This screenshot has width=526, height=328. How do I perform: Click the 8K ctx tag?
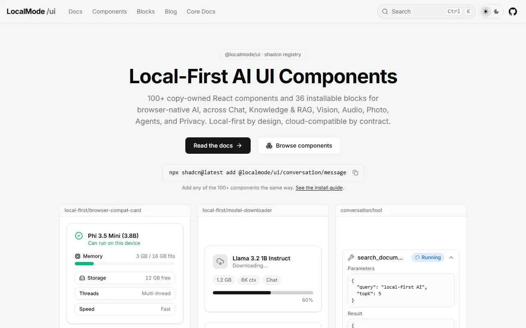(249, 280)
